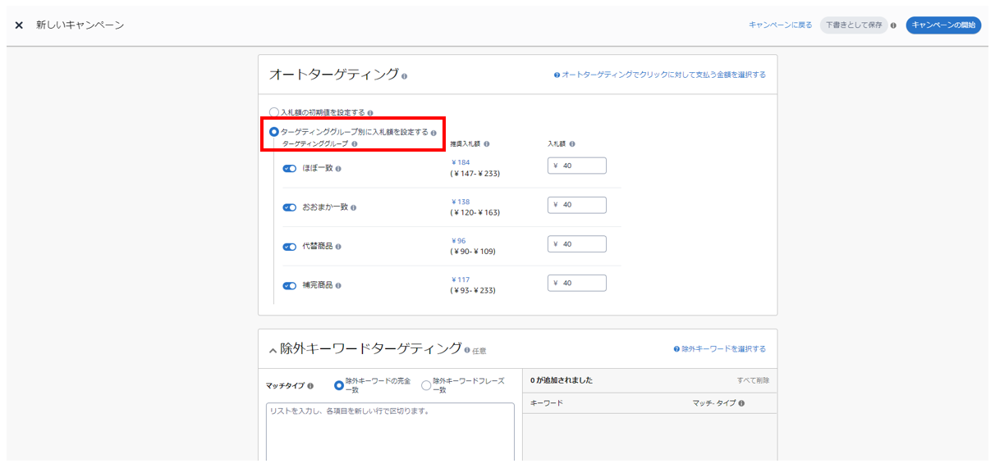Open オートターゲティングでクリックに対して支払う金額を選択する help link
The height and width of the screenshot is (468, 995).
tap(660, 75)
